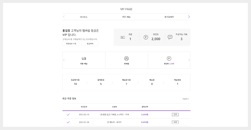Switch to the 주문·배송 tab
Screen dimensions: 251x130
point(126,17)
